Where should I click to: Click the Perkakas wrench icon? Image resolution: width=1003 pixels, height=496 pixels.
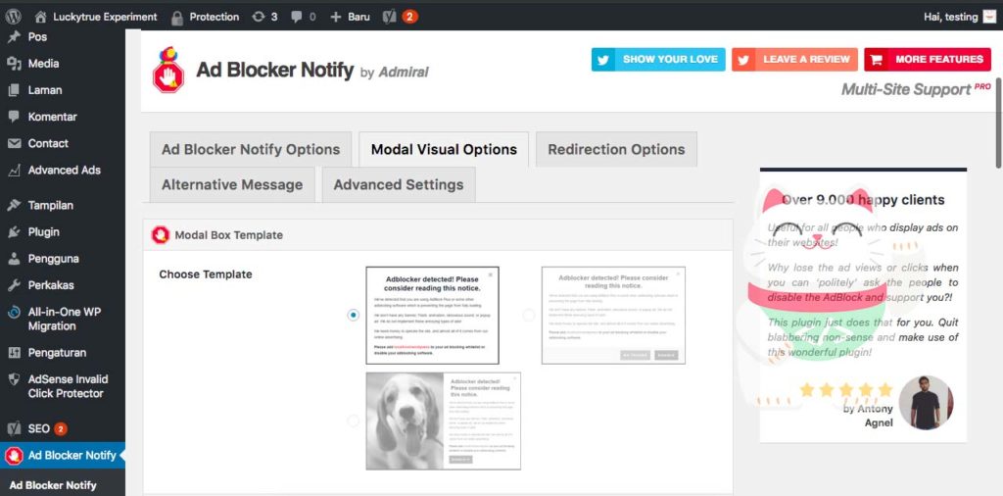point(14,285)
